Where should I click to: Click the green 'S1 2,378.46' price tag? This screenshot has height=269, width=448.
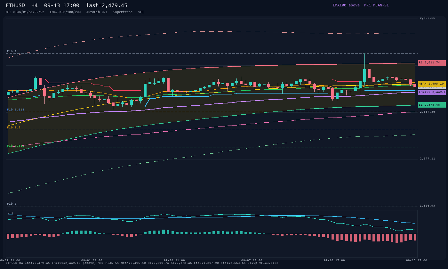click(432, 105)
